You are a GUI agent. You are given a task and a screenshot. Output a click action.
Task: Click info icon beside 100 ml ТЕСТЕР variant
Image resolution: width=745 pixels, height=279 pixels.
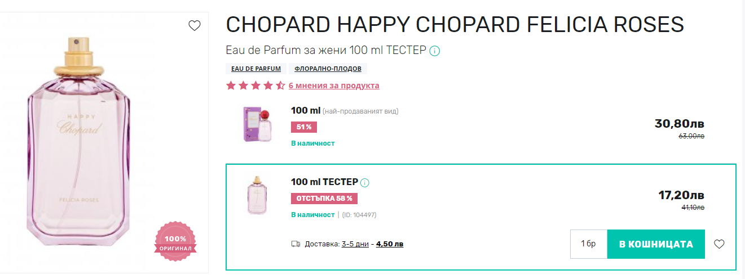coord(365,183)
